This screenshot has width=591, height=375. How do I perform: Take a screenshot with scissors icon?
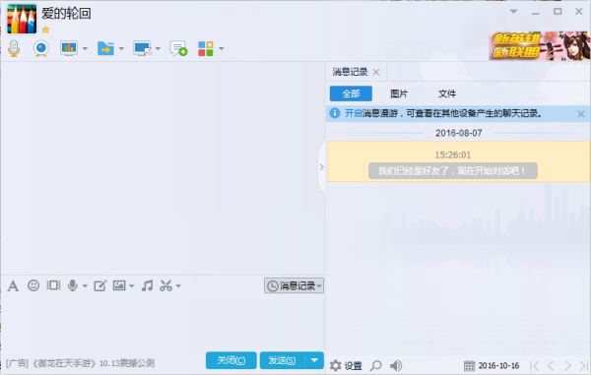pyautogui.click(x=165, y=285)
